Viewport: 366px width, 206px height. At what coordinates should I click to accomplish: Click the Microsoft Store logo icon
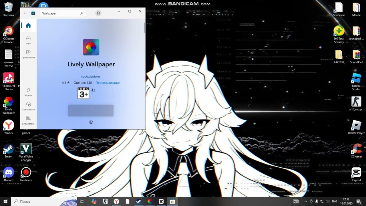(x=33, y=13)
